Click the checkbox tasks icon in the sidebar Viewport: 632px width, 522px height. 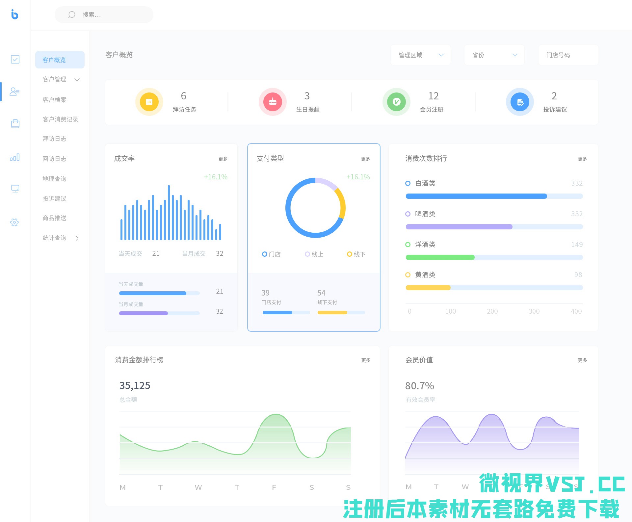[x=15, y=59]
